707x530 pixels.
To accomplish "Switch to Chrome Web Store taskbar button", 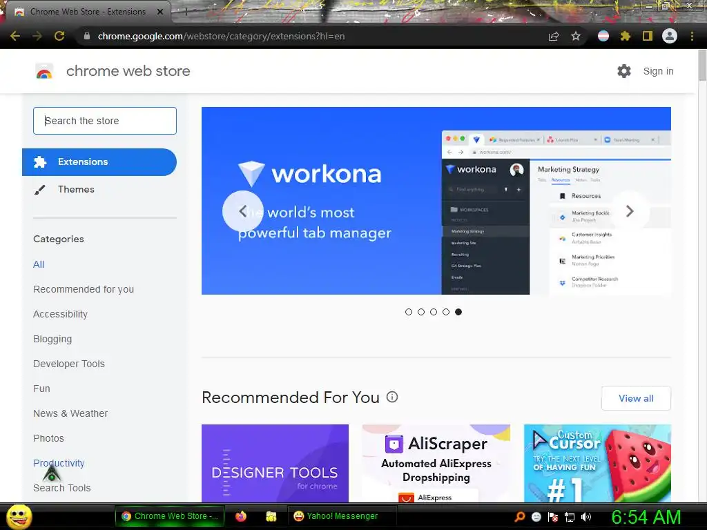I will point(170,516).
